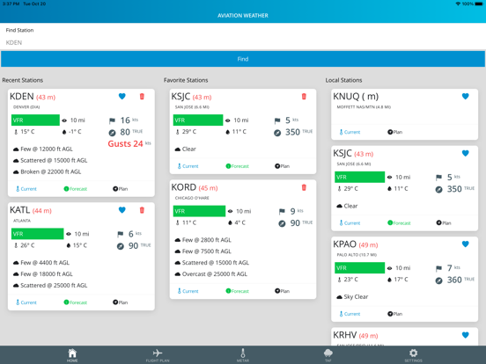486x364 pixels.
Task: Click the KDEN VFR green status bar
Action: tap(35, 120)
